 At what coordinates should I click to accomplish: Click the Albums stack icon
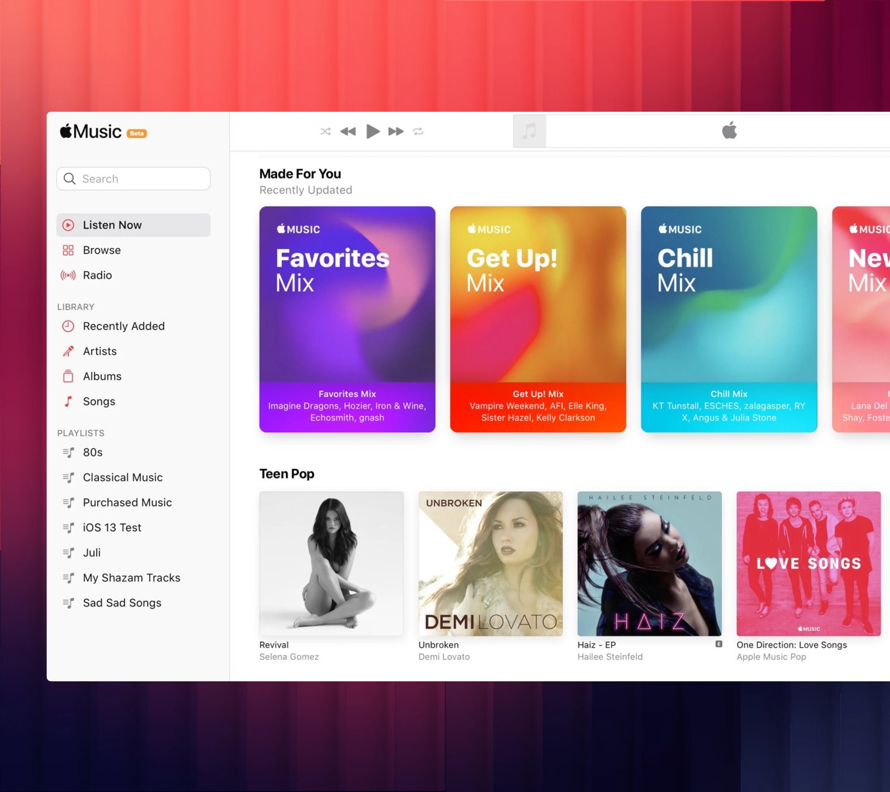coord(68,376)
